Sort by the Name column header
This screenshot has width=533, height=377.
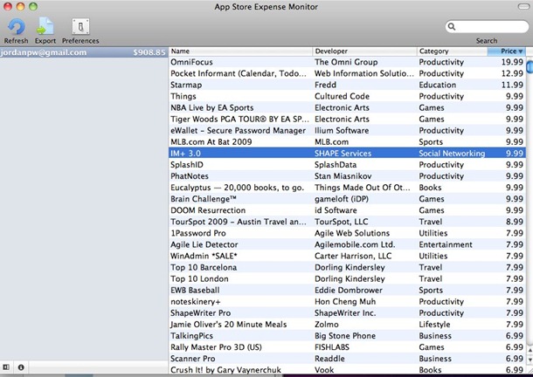240,51
